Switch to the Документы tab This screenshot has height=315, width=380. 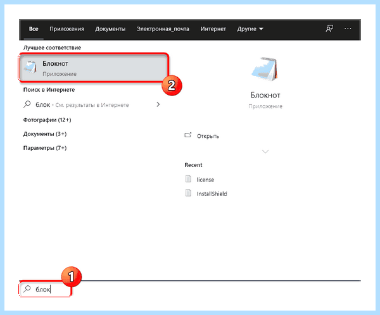click(110, 29)
